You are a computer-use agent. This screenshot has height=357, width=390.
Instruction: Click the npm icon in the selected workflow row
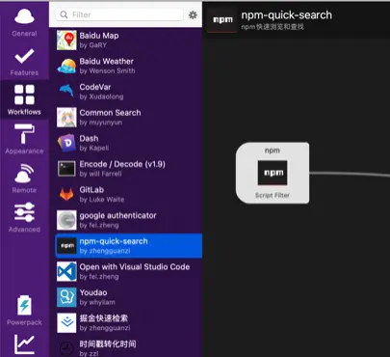point(66,246)
